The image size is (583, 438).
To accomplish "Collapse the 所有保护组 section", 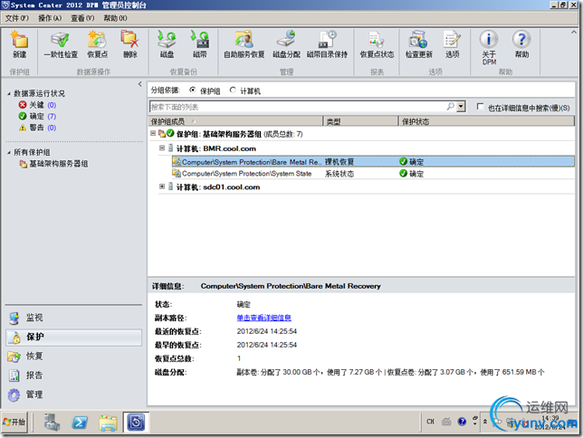I will pyautogui.click(x=8, y=152).
